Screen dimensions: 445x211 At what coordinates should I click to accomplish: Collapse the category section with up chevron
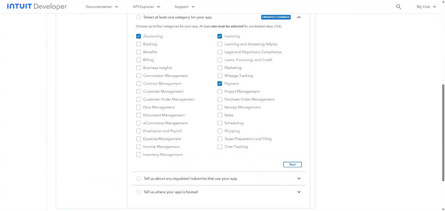click(x=299, y=17)
